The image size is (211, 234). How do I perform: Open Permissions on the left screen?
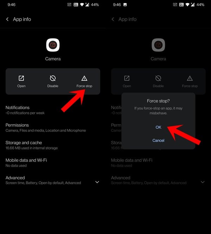pyautogui.click(x=53, y=128)
